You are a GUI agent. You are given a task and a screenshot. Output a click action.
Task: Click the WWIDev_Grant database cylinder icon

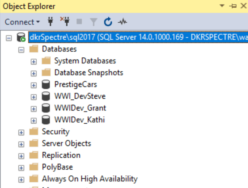point(46,108)
